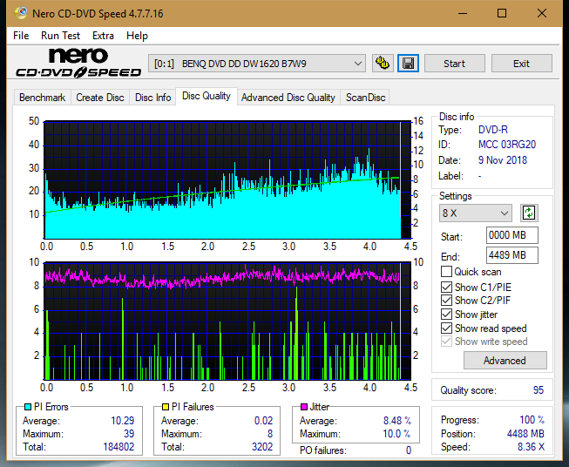
Task: Click the Advanced settings button
Action: pyautogui.click(x=505, y=361)
